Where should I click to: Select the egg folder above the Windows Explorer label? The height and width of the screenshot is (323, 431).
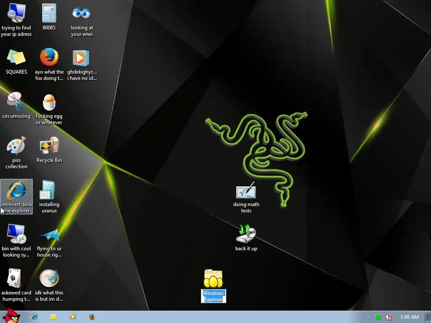tap(213, 278)
